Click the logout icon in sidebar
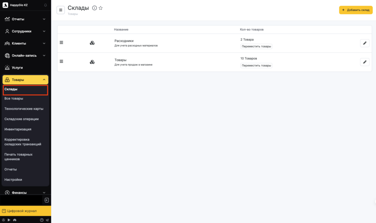 click(47, 200)
